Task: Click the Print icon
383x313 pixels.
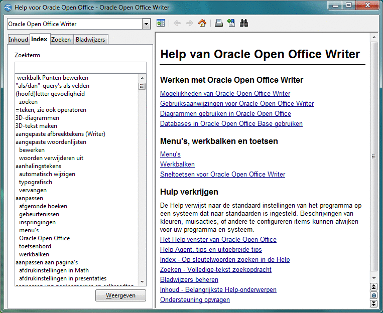Action: [x=219, y=23]
